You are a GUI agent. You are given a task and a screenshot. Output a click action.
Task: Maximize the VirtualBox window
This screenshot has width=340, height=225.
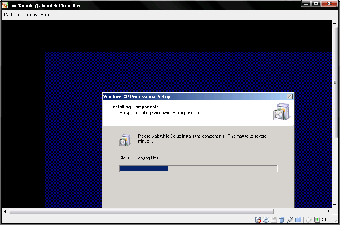(x=316, y=3)
